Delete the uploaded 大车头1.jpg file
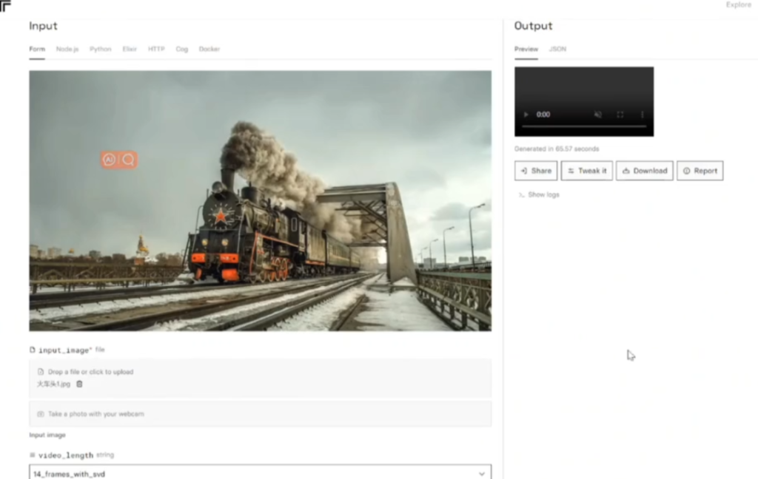758x479 pixels. coord(80,384)
